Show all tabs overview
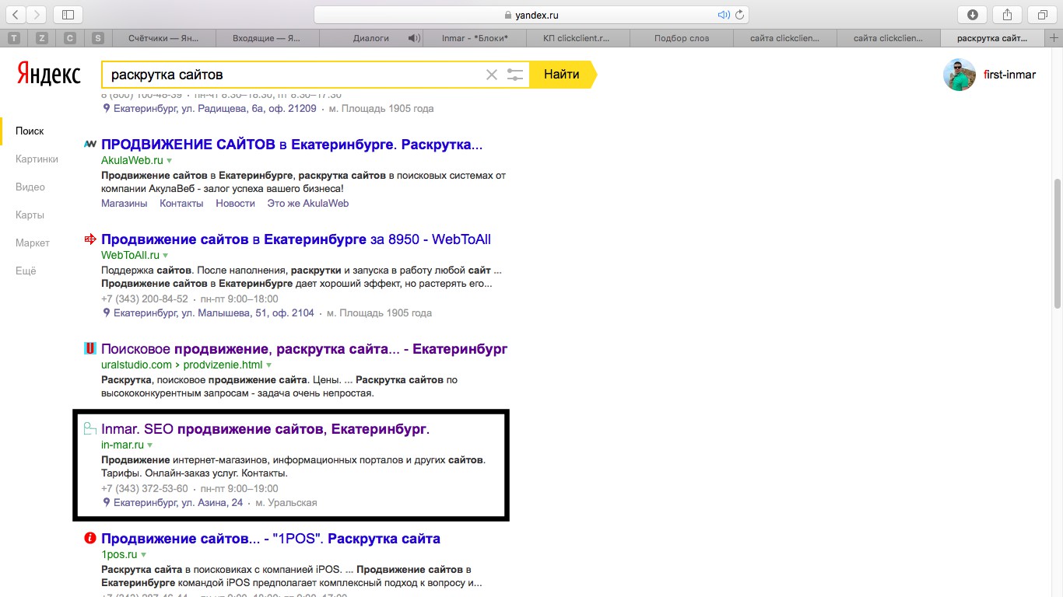This screenshot has height=597, width=1063. pos(1043,14)
